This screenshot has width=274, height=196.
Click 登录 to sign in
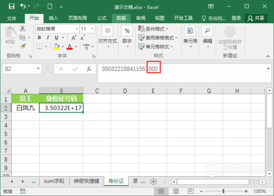(x=236, y=18)
